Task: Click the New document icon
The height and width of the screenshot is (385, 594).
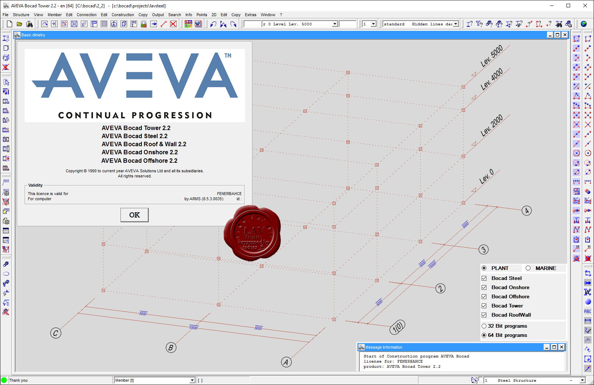Action: [x=10, y=24]
